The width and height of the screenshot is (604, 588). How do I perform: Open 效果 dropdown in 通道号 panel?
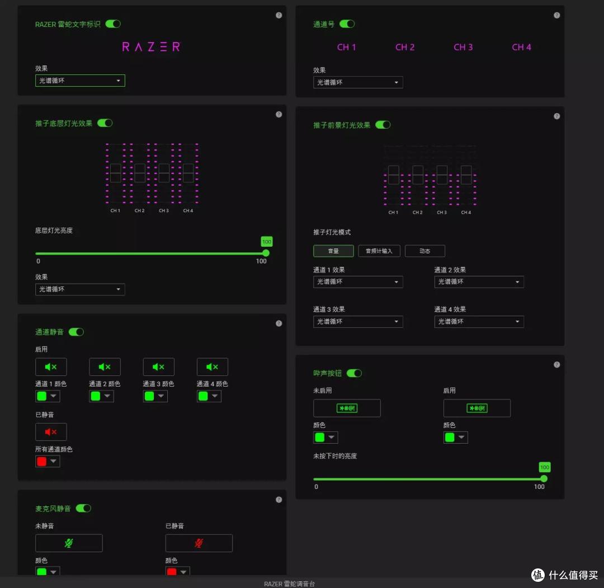tap(358, 82)
